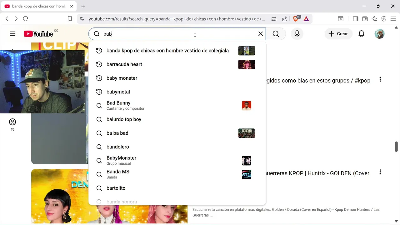Open options for the 'bias en estos grupos' video

click(380, 79)
